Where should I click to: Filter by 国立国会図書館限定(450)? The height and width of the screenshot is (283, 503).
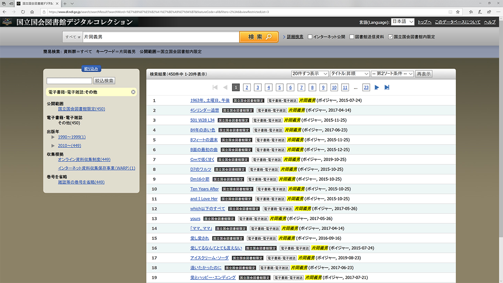pyautogui.click(x=81, y=109)
